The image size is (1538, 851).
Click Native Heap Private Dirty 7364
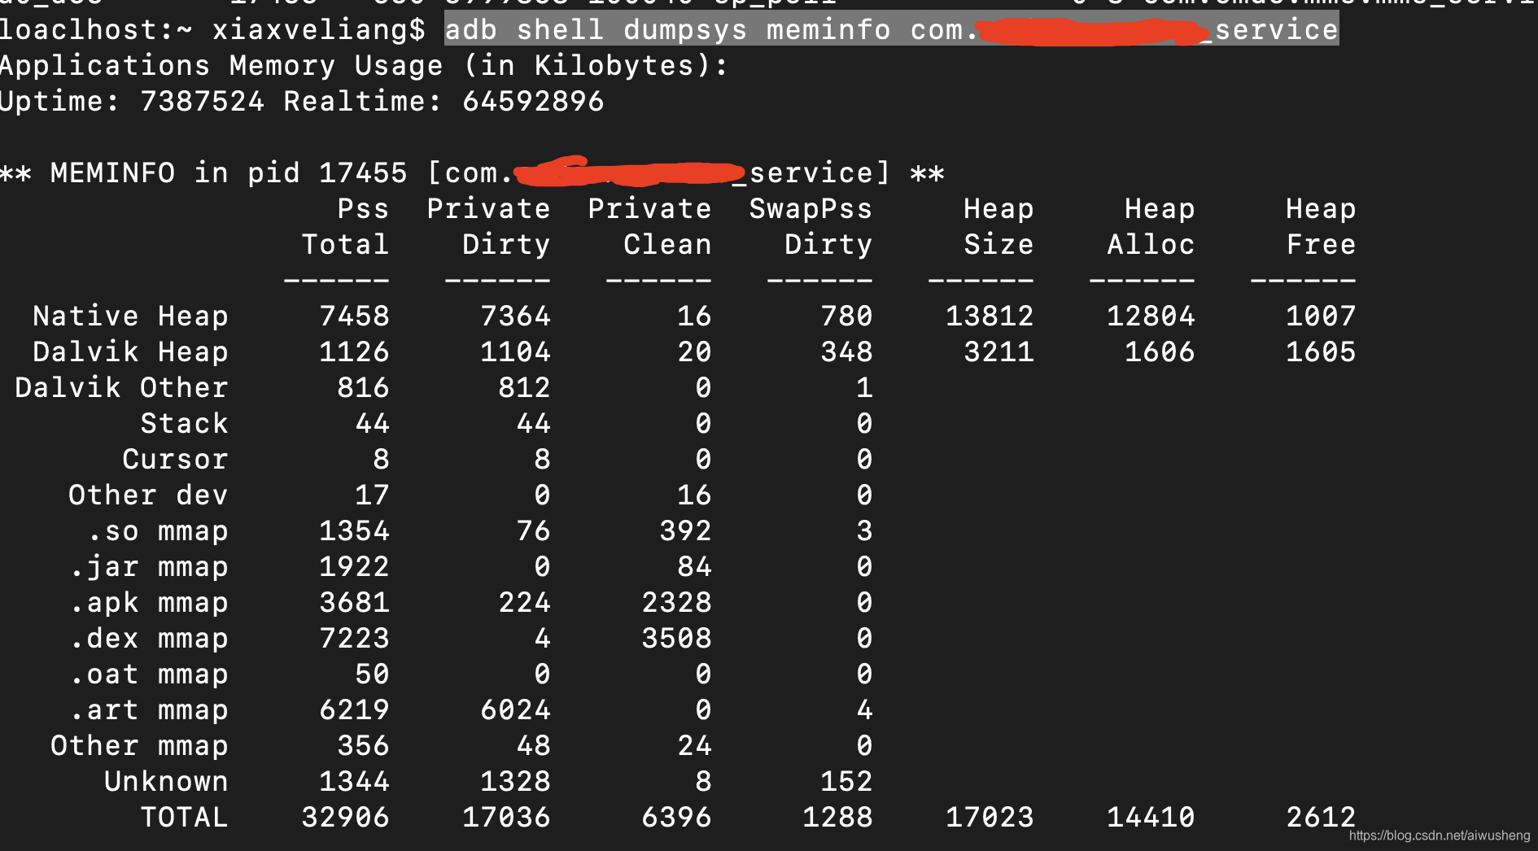coord(515,316)
